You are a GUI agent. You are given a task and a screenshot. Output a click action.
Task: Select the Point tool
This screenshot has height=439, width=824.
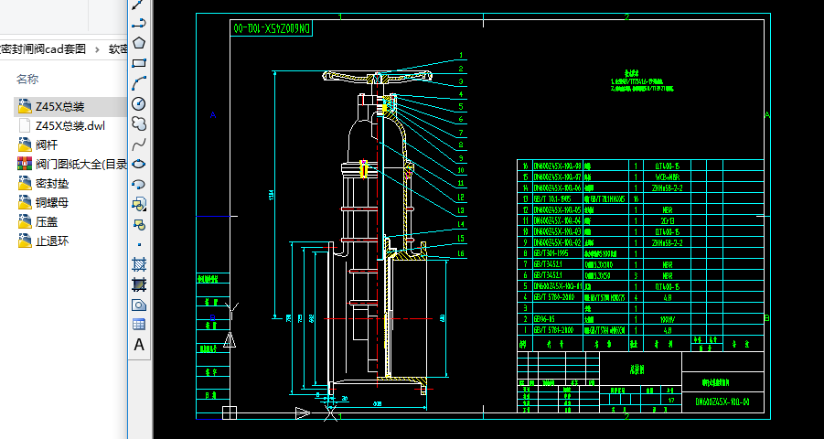[139, 244]
